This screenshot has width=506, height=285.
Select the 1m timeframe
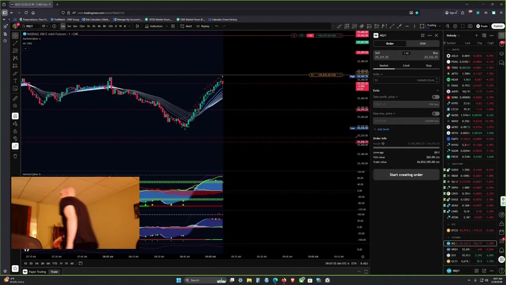[63, 26]
